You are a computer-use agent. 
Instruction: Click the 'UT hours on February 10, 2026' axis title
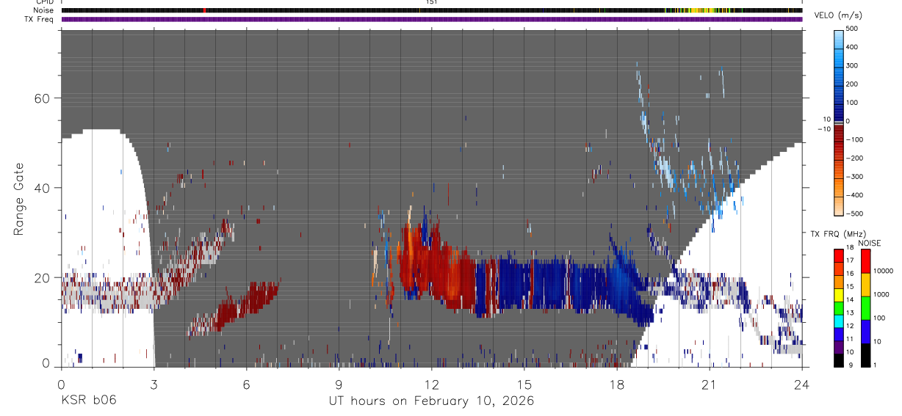431,401
